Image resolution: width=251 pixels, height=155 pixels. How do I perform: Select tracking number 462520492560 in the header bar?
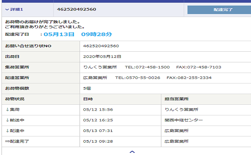pos(76,9)
